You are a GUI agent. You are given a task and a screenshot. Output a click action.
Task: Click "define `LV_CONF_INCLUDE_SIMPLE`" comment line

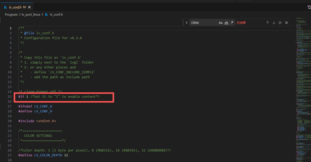point(58,72)
